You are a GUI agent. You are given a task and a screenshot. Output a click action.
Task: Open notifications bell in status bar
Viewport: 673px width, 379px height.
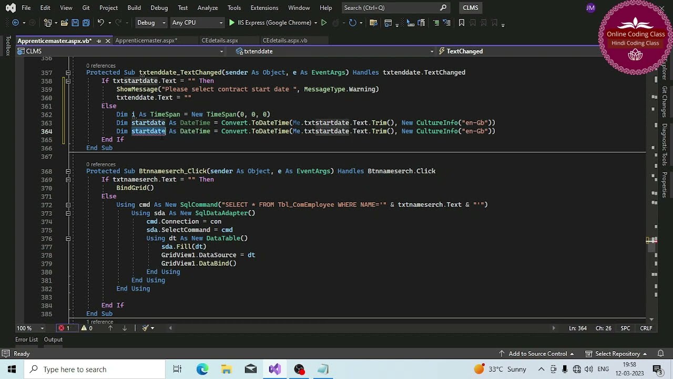(x=661, y=354)
